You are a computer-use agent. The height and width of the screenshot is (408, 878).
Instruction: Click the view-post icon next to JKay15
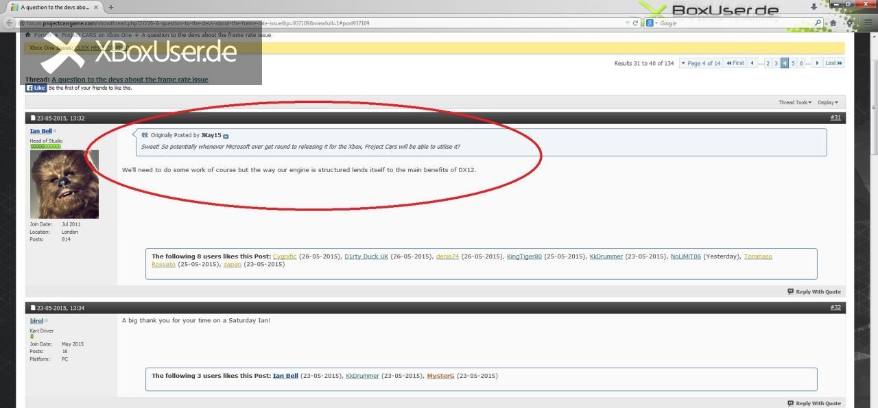click(226, 136)
